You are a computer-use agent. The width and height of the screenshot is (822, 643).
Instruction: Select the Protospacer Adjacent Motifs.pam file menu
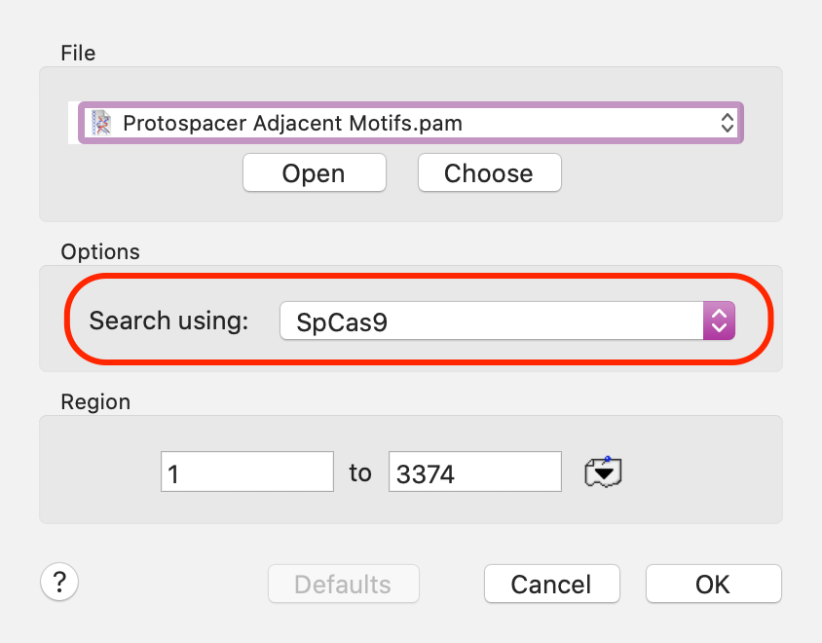click(411, 123)
